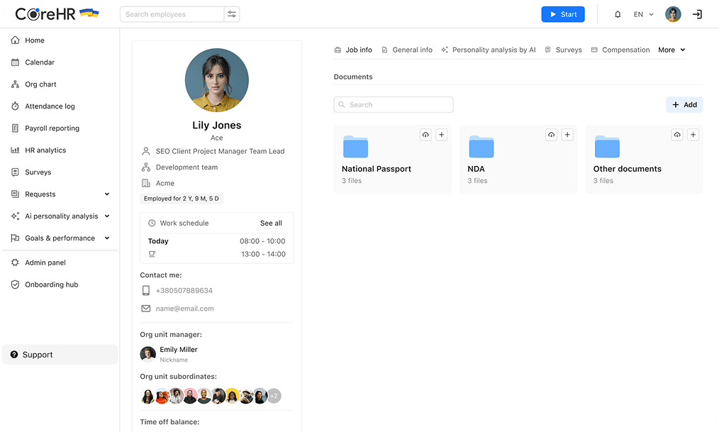Click the cloud upload icon on NDA folder
The image size is (719, 432).
[551, 134]
